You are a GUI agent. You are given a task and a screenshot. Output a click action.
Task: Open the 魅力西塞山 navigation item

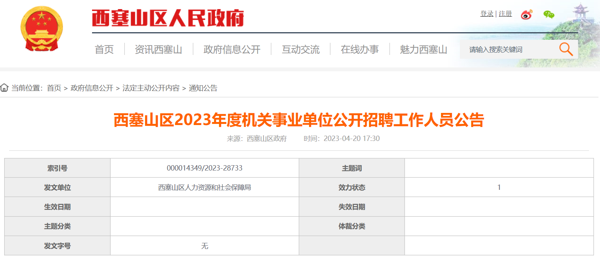click(423, 49)
